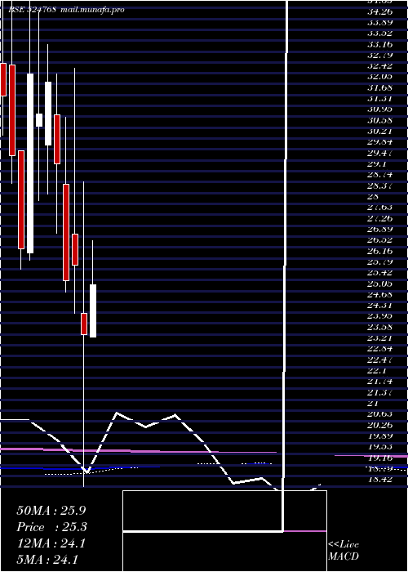Click the mail.munafa.pro watermark link text
408x572 pixels.
92,10
